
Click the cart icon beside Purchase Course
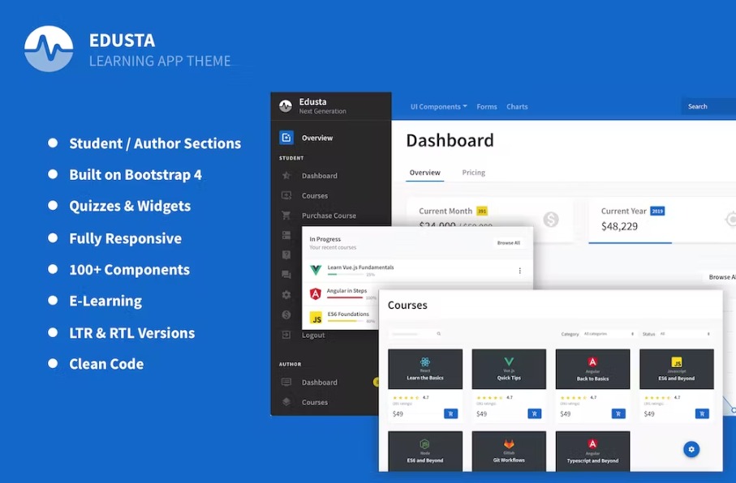click(x=286, y=216)
